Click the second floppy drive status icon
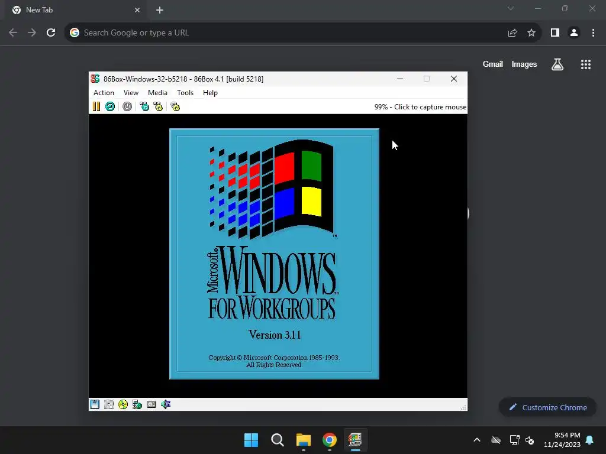The height and width of the screenshot is (454, 606). click(109, 404)
